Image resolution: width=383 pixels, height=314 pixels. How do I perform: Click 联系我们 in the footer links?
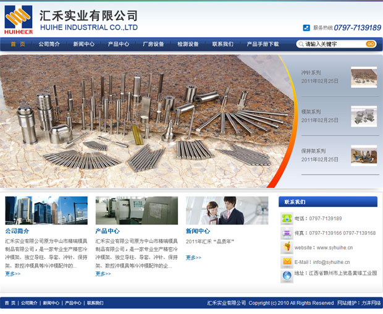[95, 303]
